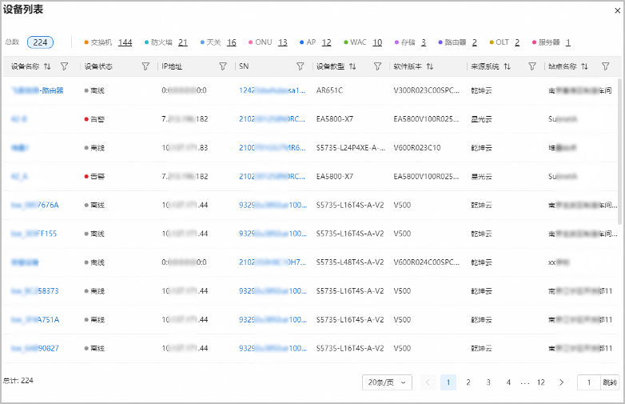
Task: Expand the pagination ellipsis
Action: point(525,383)
